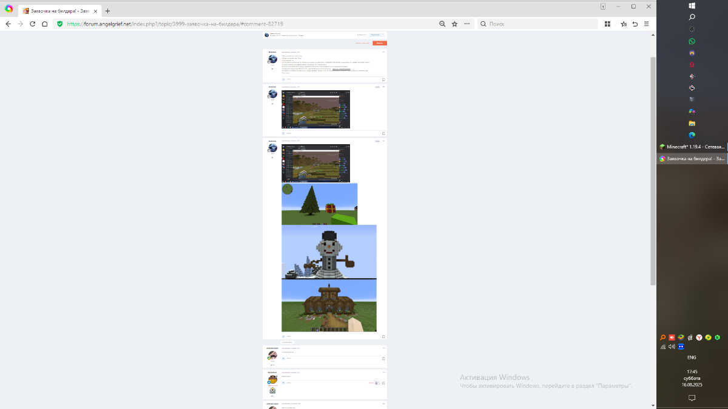Open the three-dot menu of first post

(x=383, y=52)
